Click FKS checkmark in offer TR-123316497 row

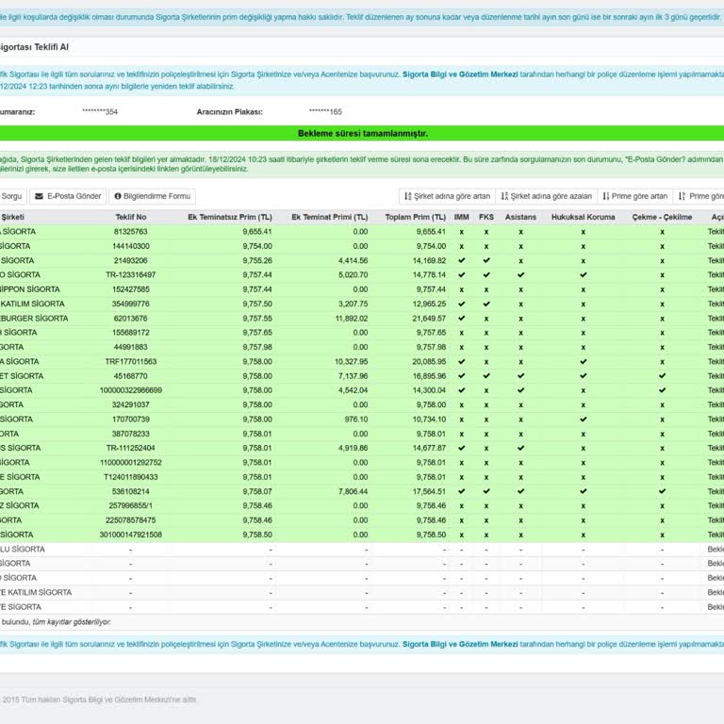pyautogui.click(x=486, y=274)
